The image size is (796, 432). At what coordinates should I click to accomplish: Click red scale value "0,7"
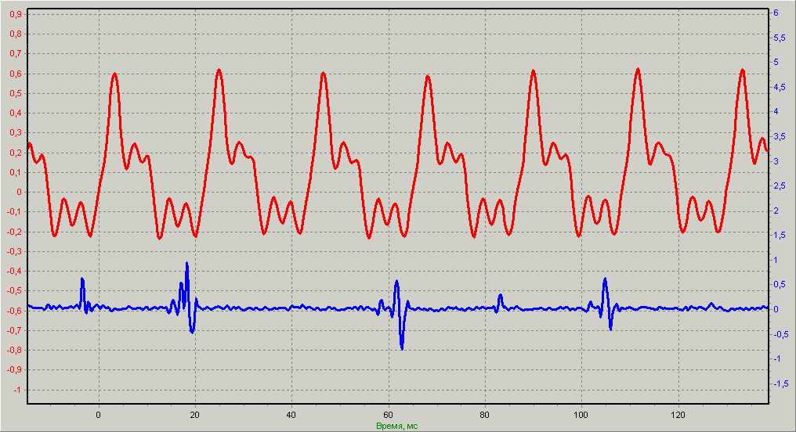16,54
